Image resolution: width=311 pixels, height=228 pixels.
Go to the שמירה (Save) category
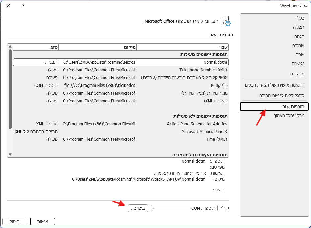[298, 45]
